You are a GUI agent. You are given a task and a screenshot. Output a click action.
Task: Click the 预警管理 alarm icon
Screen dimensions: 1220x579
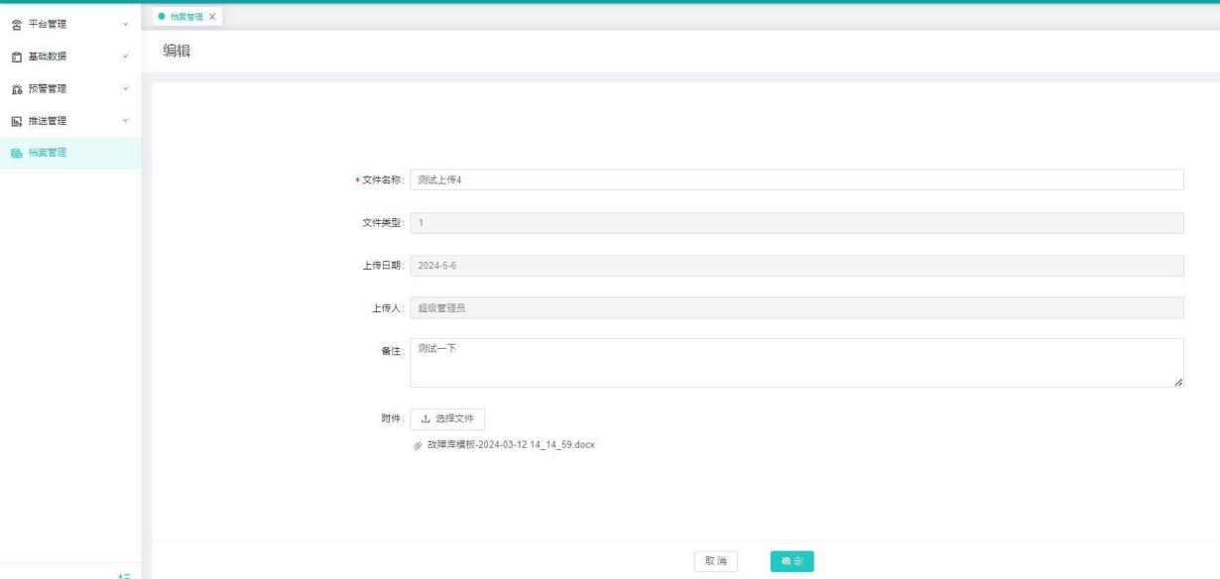pos(17,88)
